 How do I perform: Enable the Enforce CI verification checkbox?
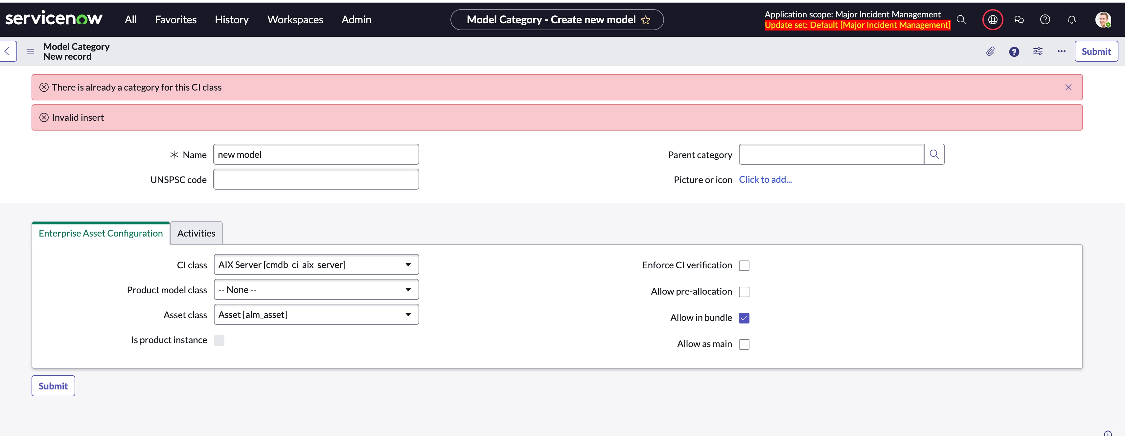tap(744, 265)
